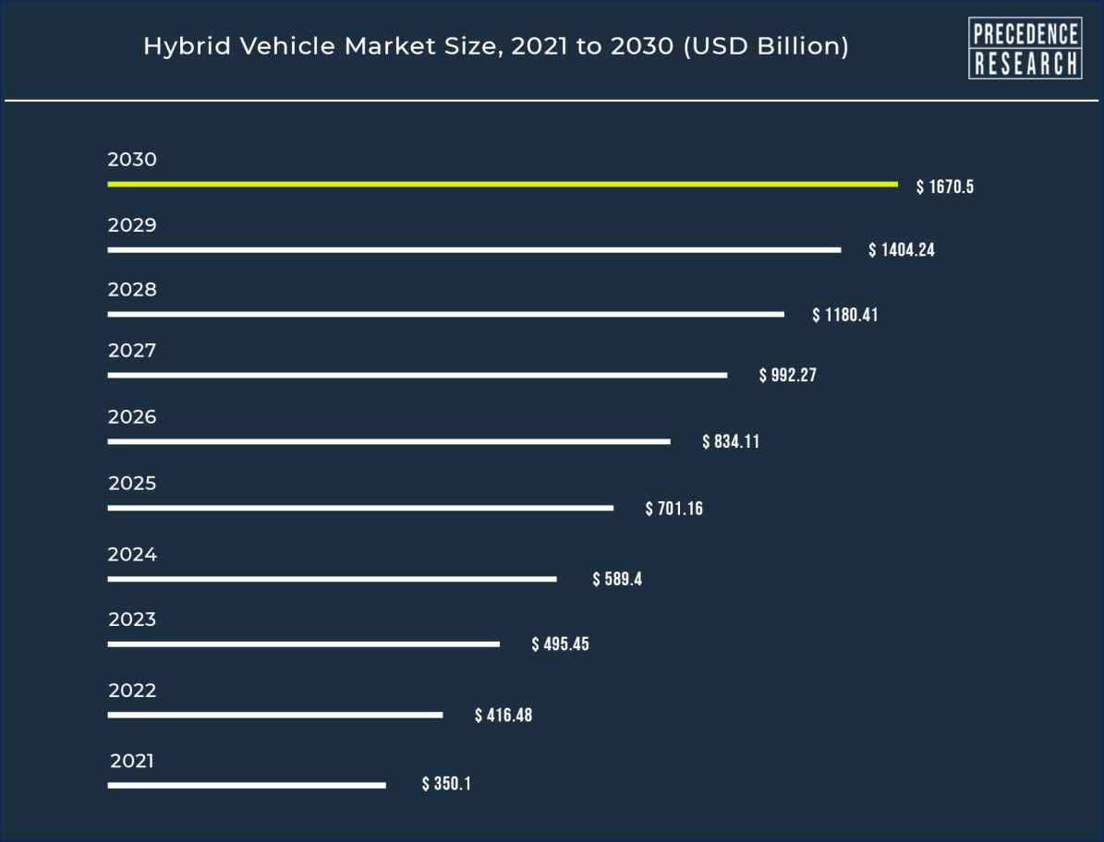Select the 2023 bar
Image resolution: width=1104 pixels, height=842 pixels.
[x=303, y=644]
